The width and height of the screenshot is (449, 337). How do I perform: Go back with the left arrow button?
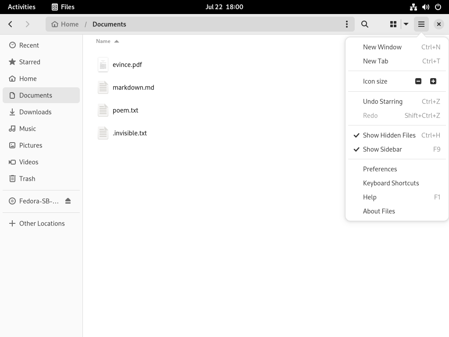point(11,25)
